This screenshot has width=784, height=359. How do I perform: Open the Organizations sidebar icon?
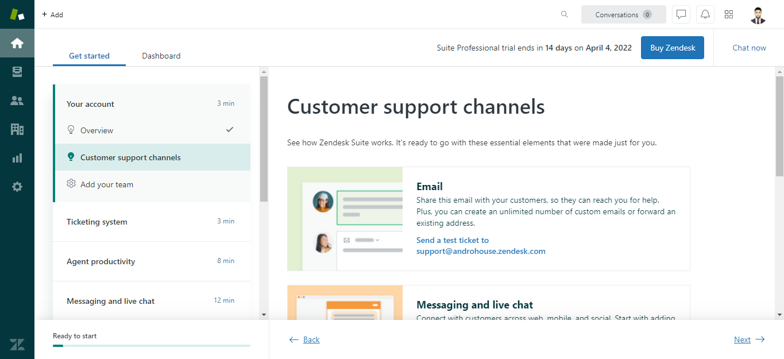click(17, 129)
